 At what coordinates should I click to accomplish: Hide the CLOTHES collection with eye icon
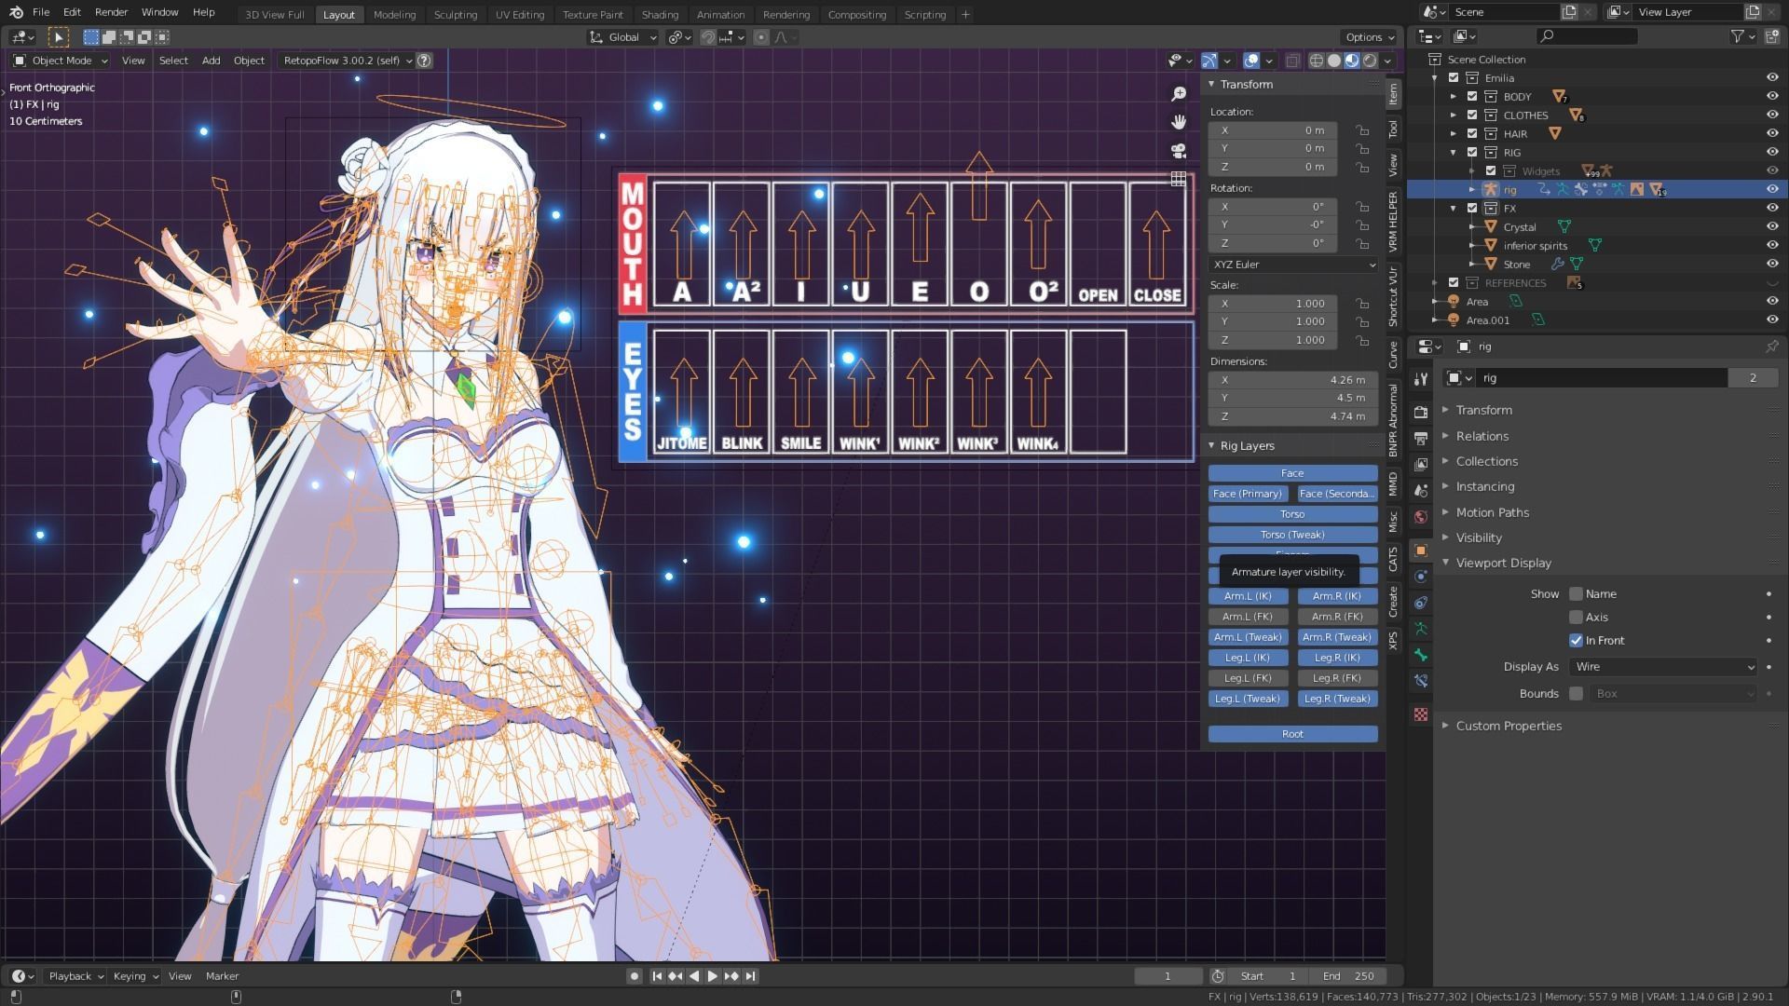[x=1771, y=115]
